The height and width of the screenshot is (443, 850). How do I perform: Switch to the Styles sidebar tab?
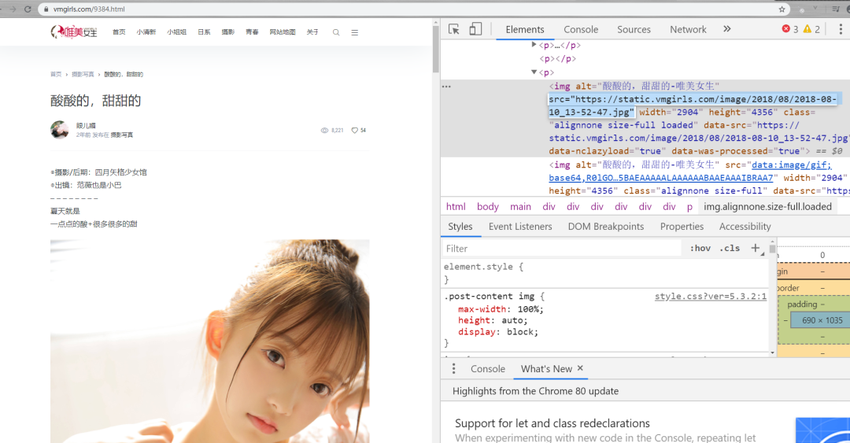tap(460, 227)
